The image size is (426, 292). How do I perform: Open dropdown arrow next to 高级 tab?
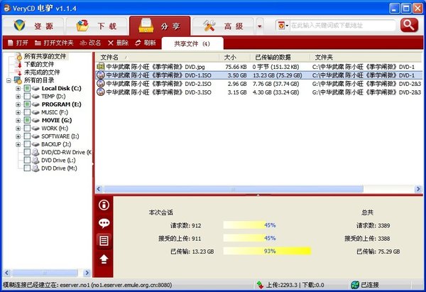[x=259, y=26]
